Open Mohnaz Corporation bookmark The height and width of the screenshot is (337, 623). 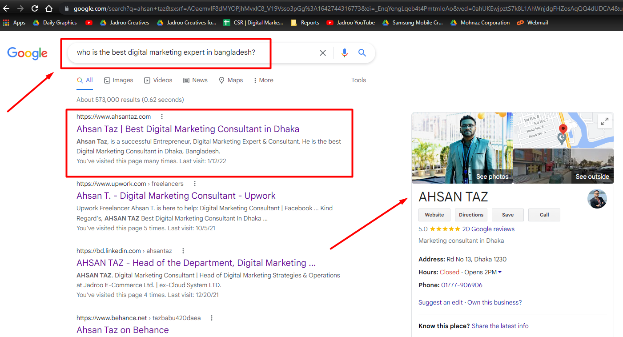480,23
